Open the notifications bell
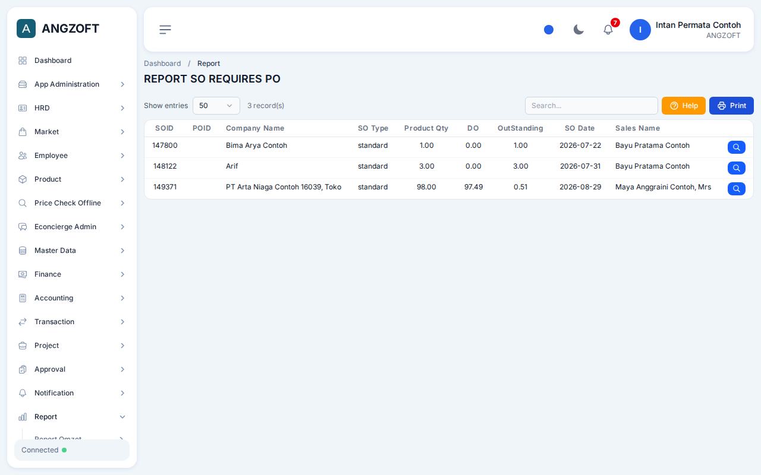This screenshot has height=475, width=761. [608, 30]
